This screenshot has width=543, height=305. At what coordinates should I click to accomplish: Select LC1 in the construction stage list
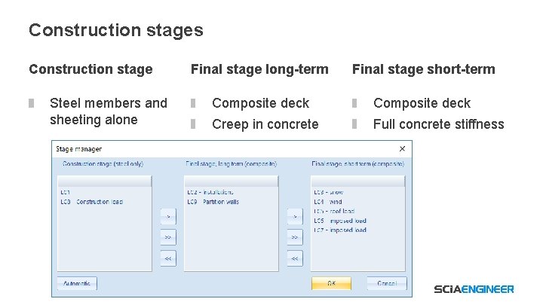66,193
